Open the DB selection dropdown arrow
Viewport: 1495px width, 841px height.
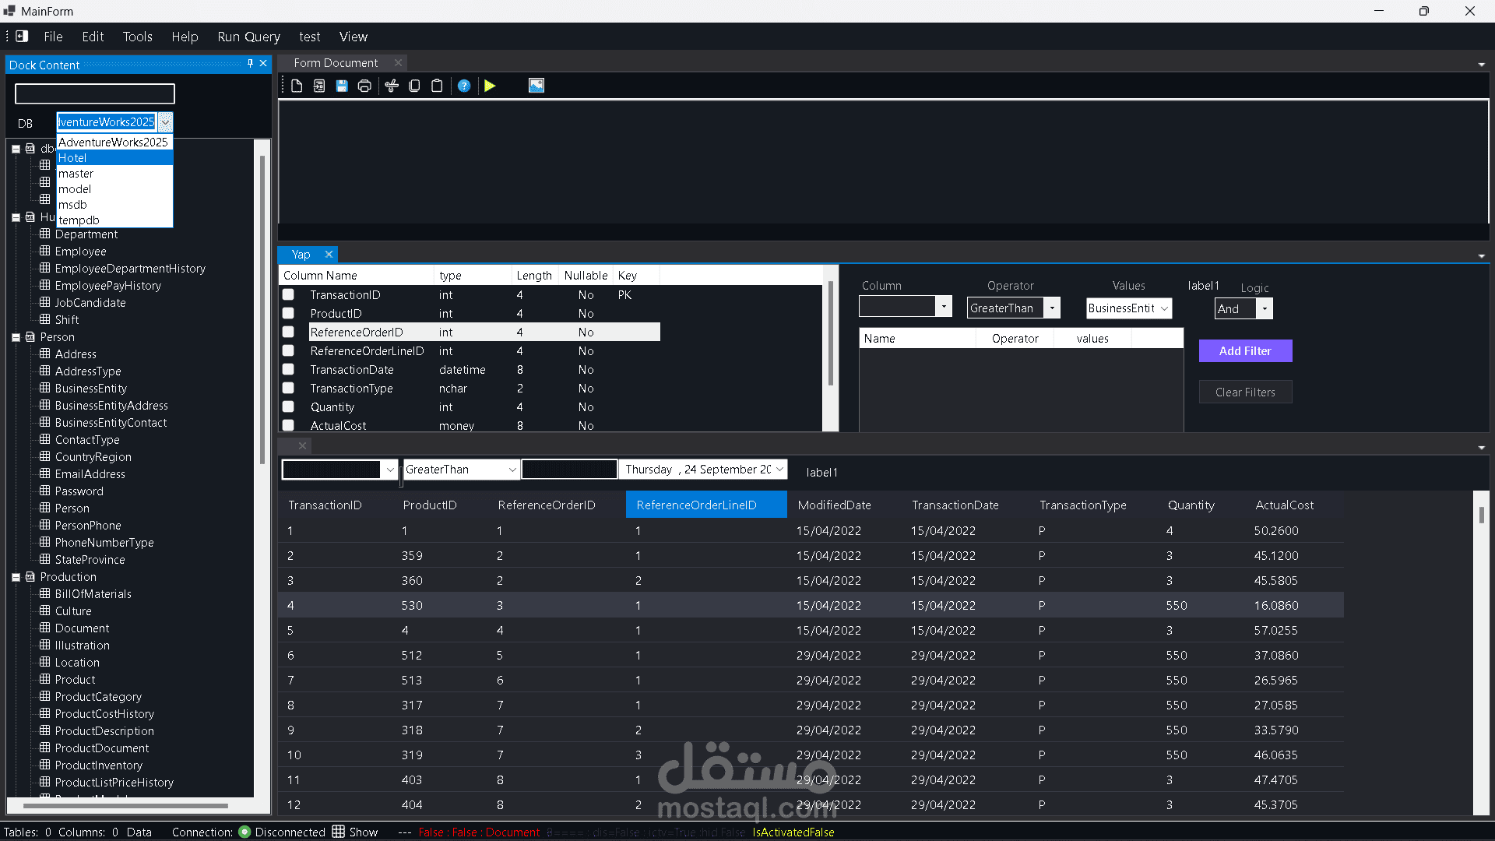point(165,122)
